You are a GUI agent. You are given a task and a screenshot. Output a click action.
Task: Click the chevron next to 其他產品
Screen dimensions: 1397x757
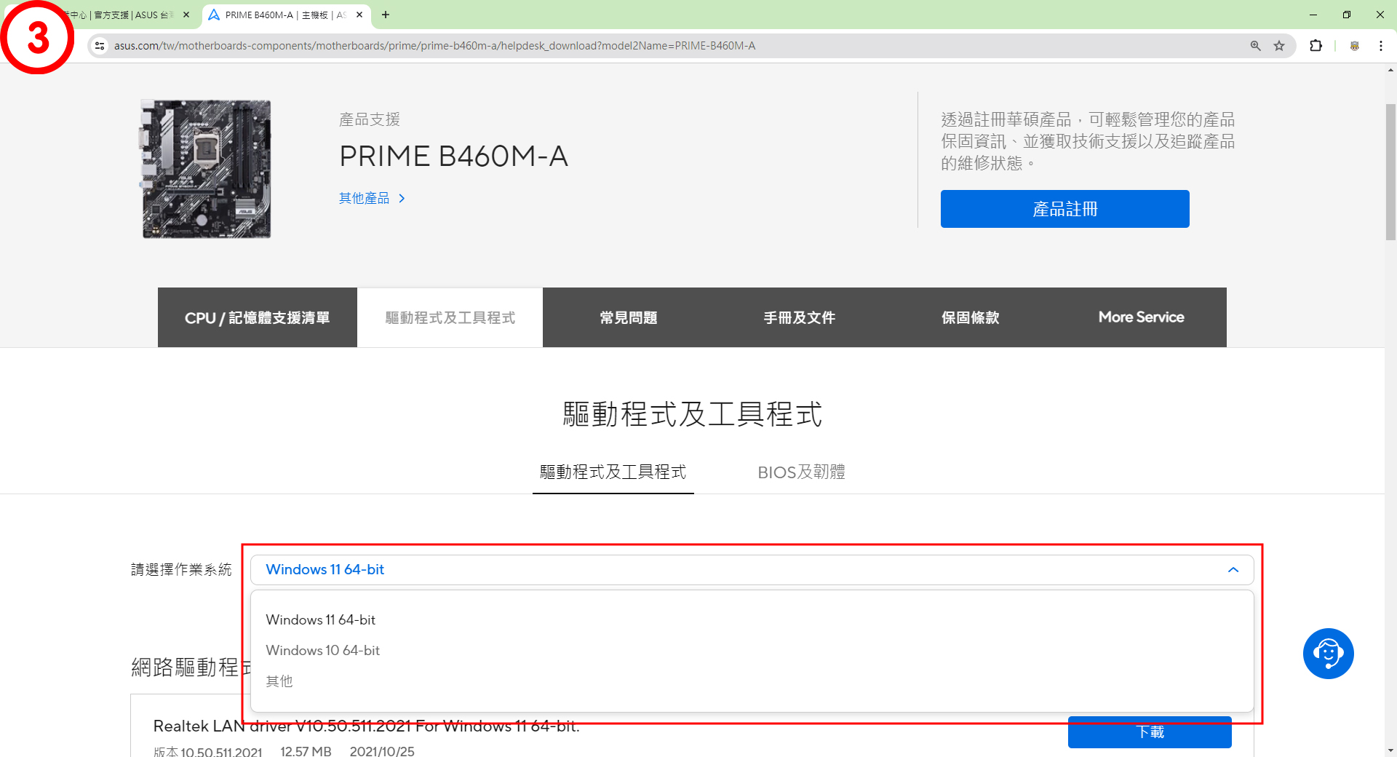(402, 198)
